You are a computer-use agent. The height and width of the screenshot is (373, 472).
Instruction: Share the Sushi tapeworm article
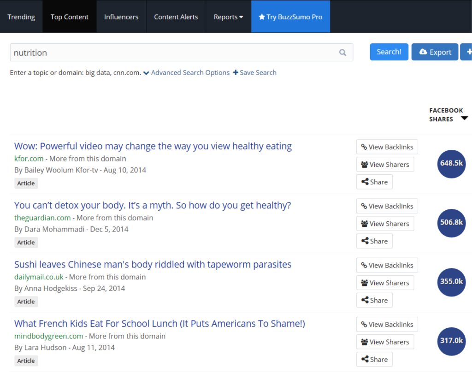pos(374,300)
